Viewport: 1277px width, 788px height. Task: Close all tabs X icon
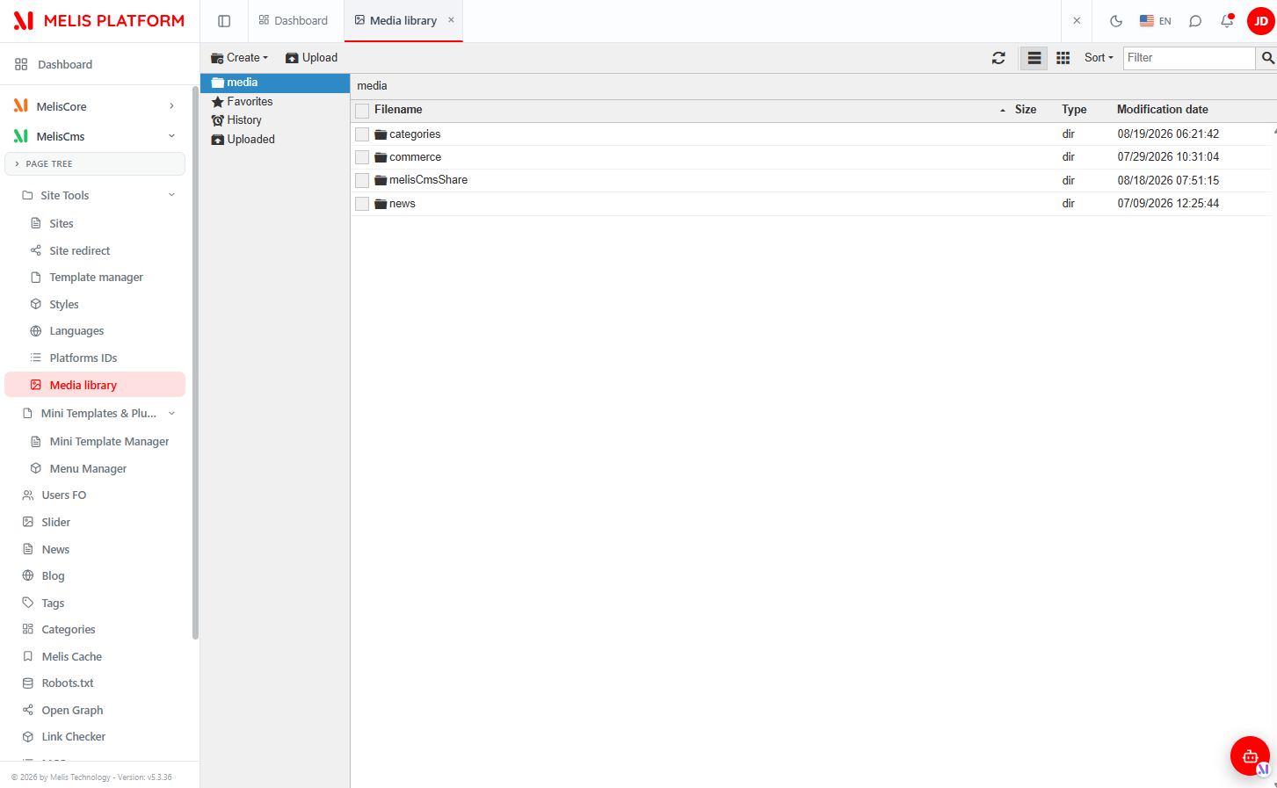[1077, 21]
